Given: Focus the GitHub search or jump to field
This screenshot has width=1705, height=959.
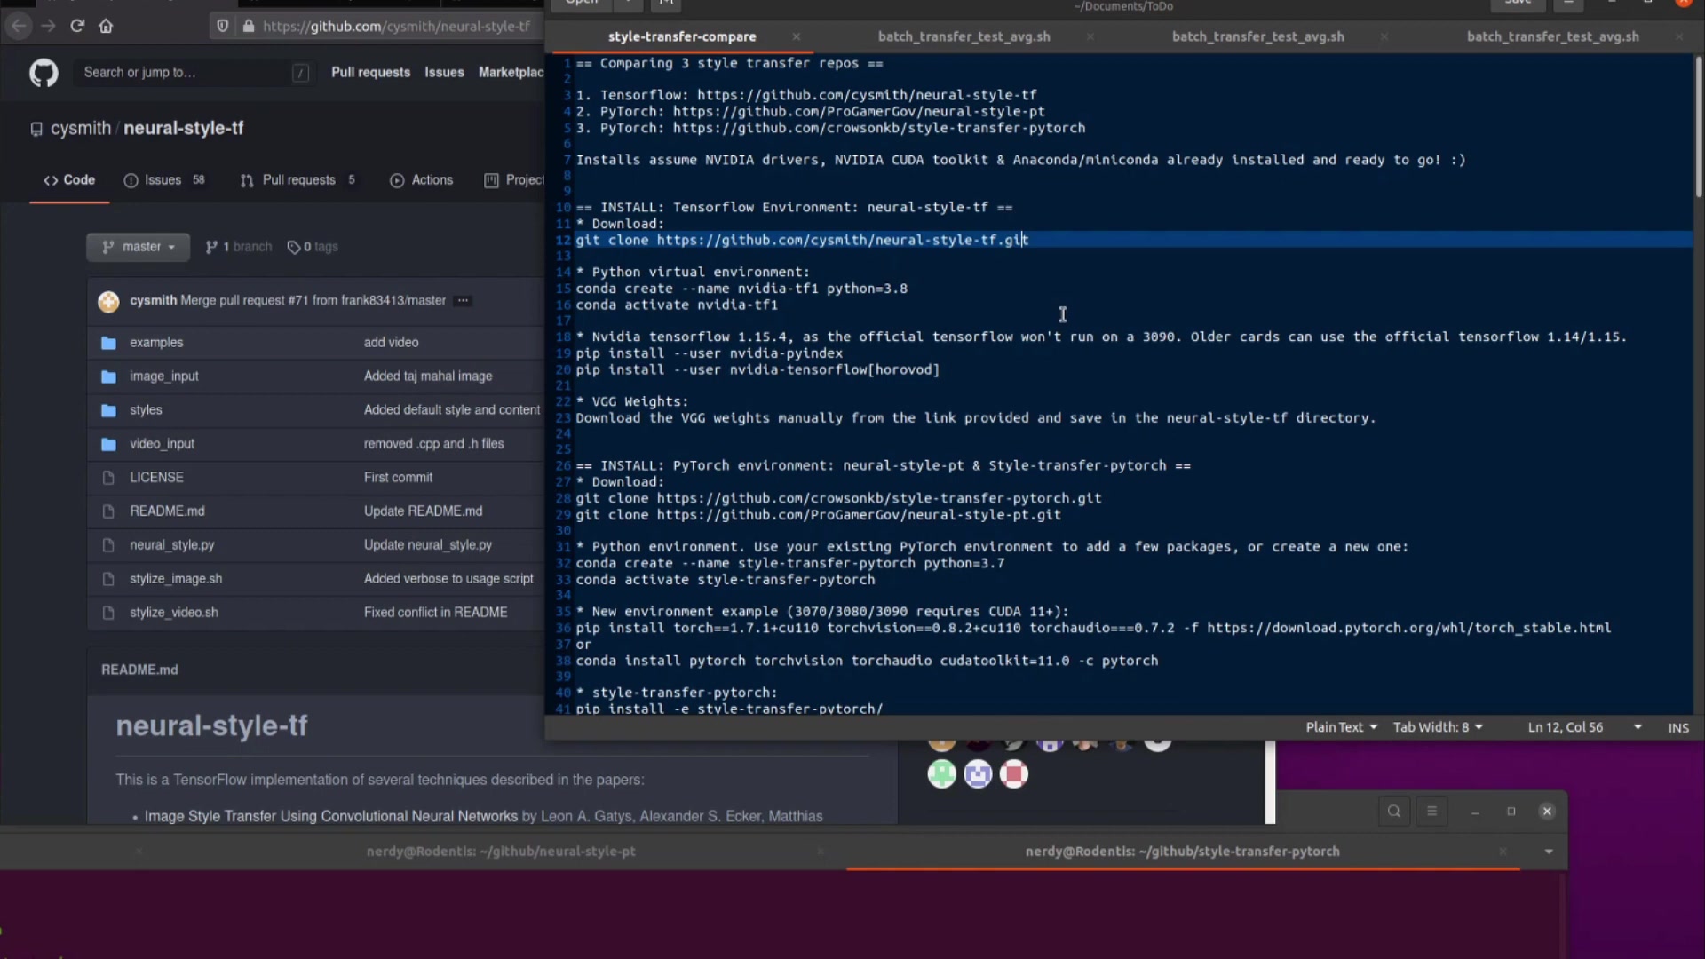Looking at the screenshot, I should pos(195,73).
